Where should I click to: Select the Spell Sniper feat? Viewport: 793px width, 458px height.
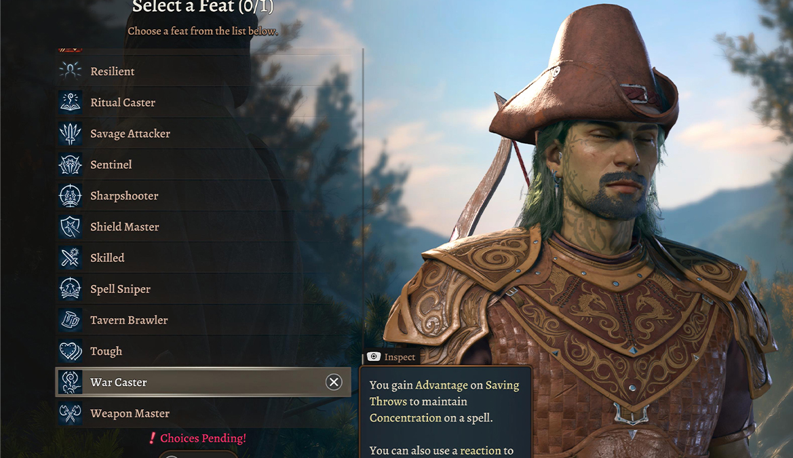pyautogui.click(x=204, y=289)
